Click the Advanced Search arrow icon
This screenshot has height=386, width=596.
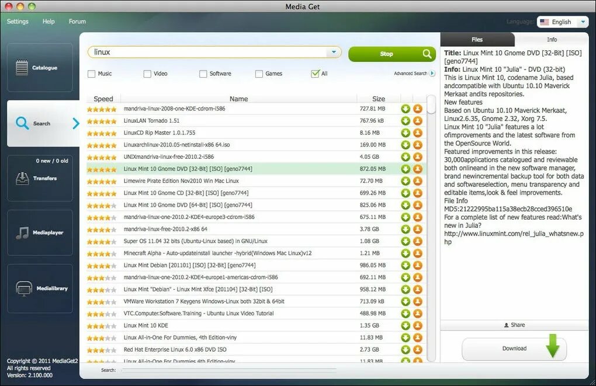[432, 74]
